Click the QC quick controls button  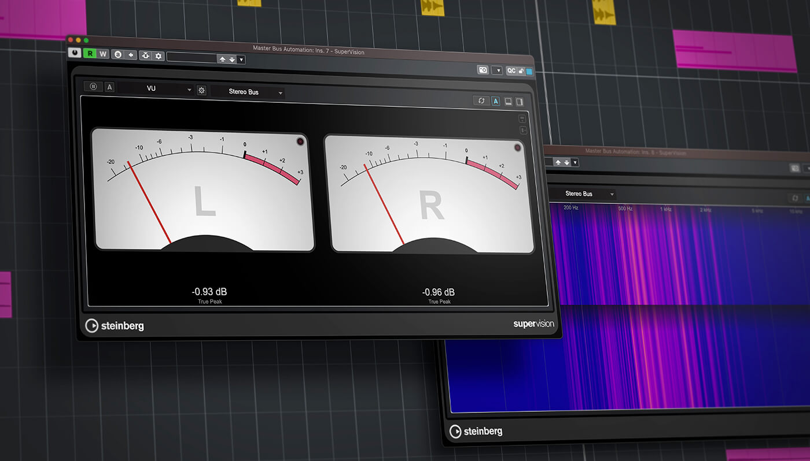point(511,70)
